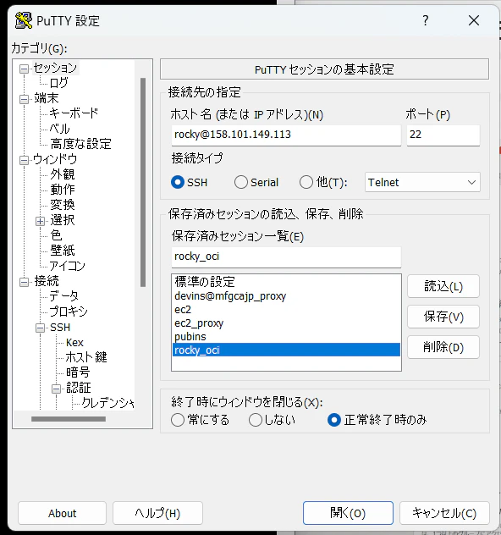Select the pubins saved session
Image resolution: width=501 pixels, height=535 pixels.
286,336
